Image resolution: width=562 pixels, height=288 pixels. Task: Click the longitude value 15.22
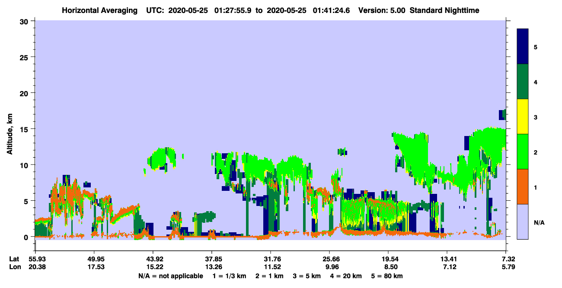pyautogui.click(x=153, y=267)
